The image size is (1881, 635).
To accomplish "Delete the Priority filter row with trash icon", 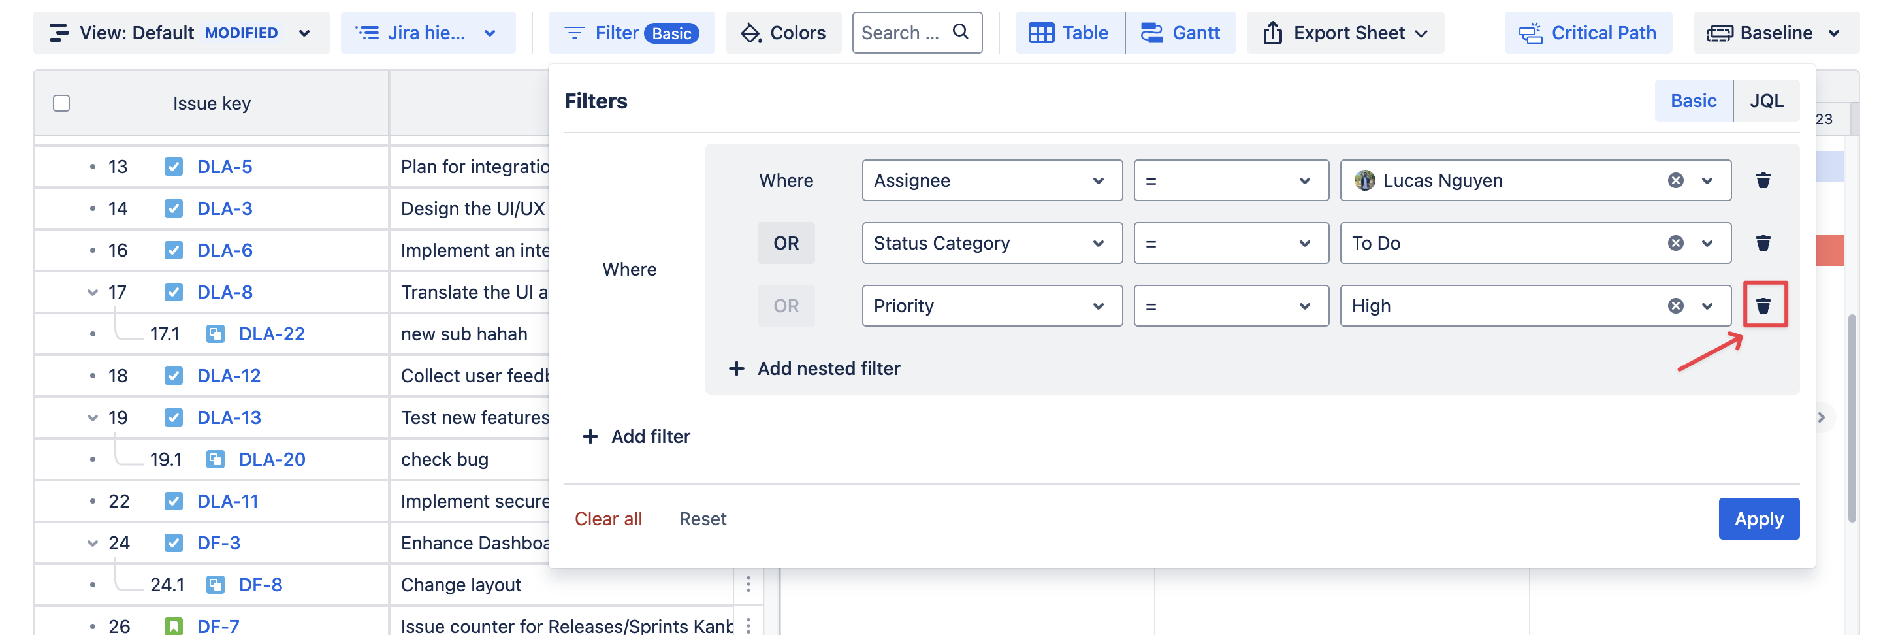I will point(1763,306).
